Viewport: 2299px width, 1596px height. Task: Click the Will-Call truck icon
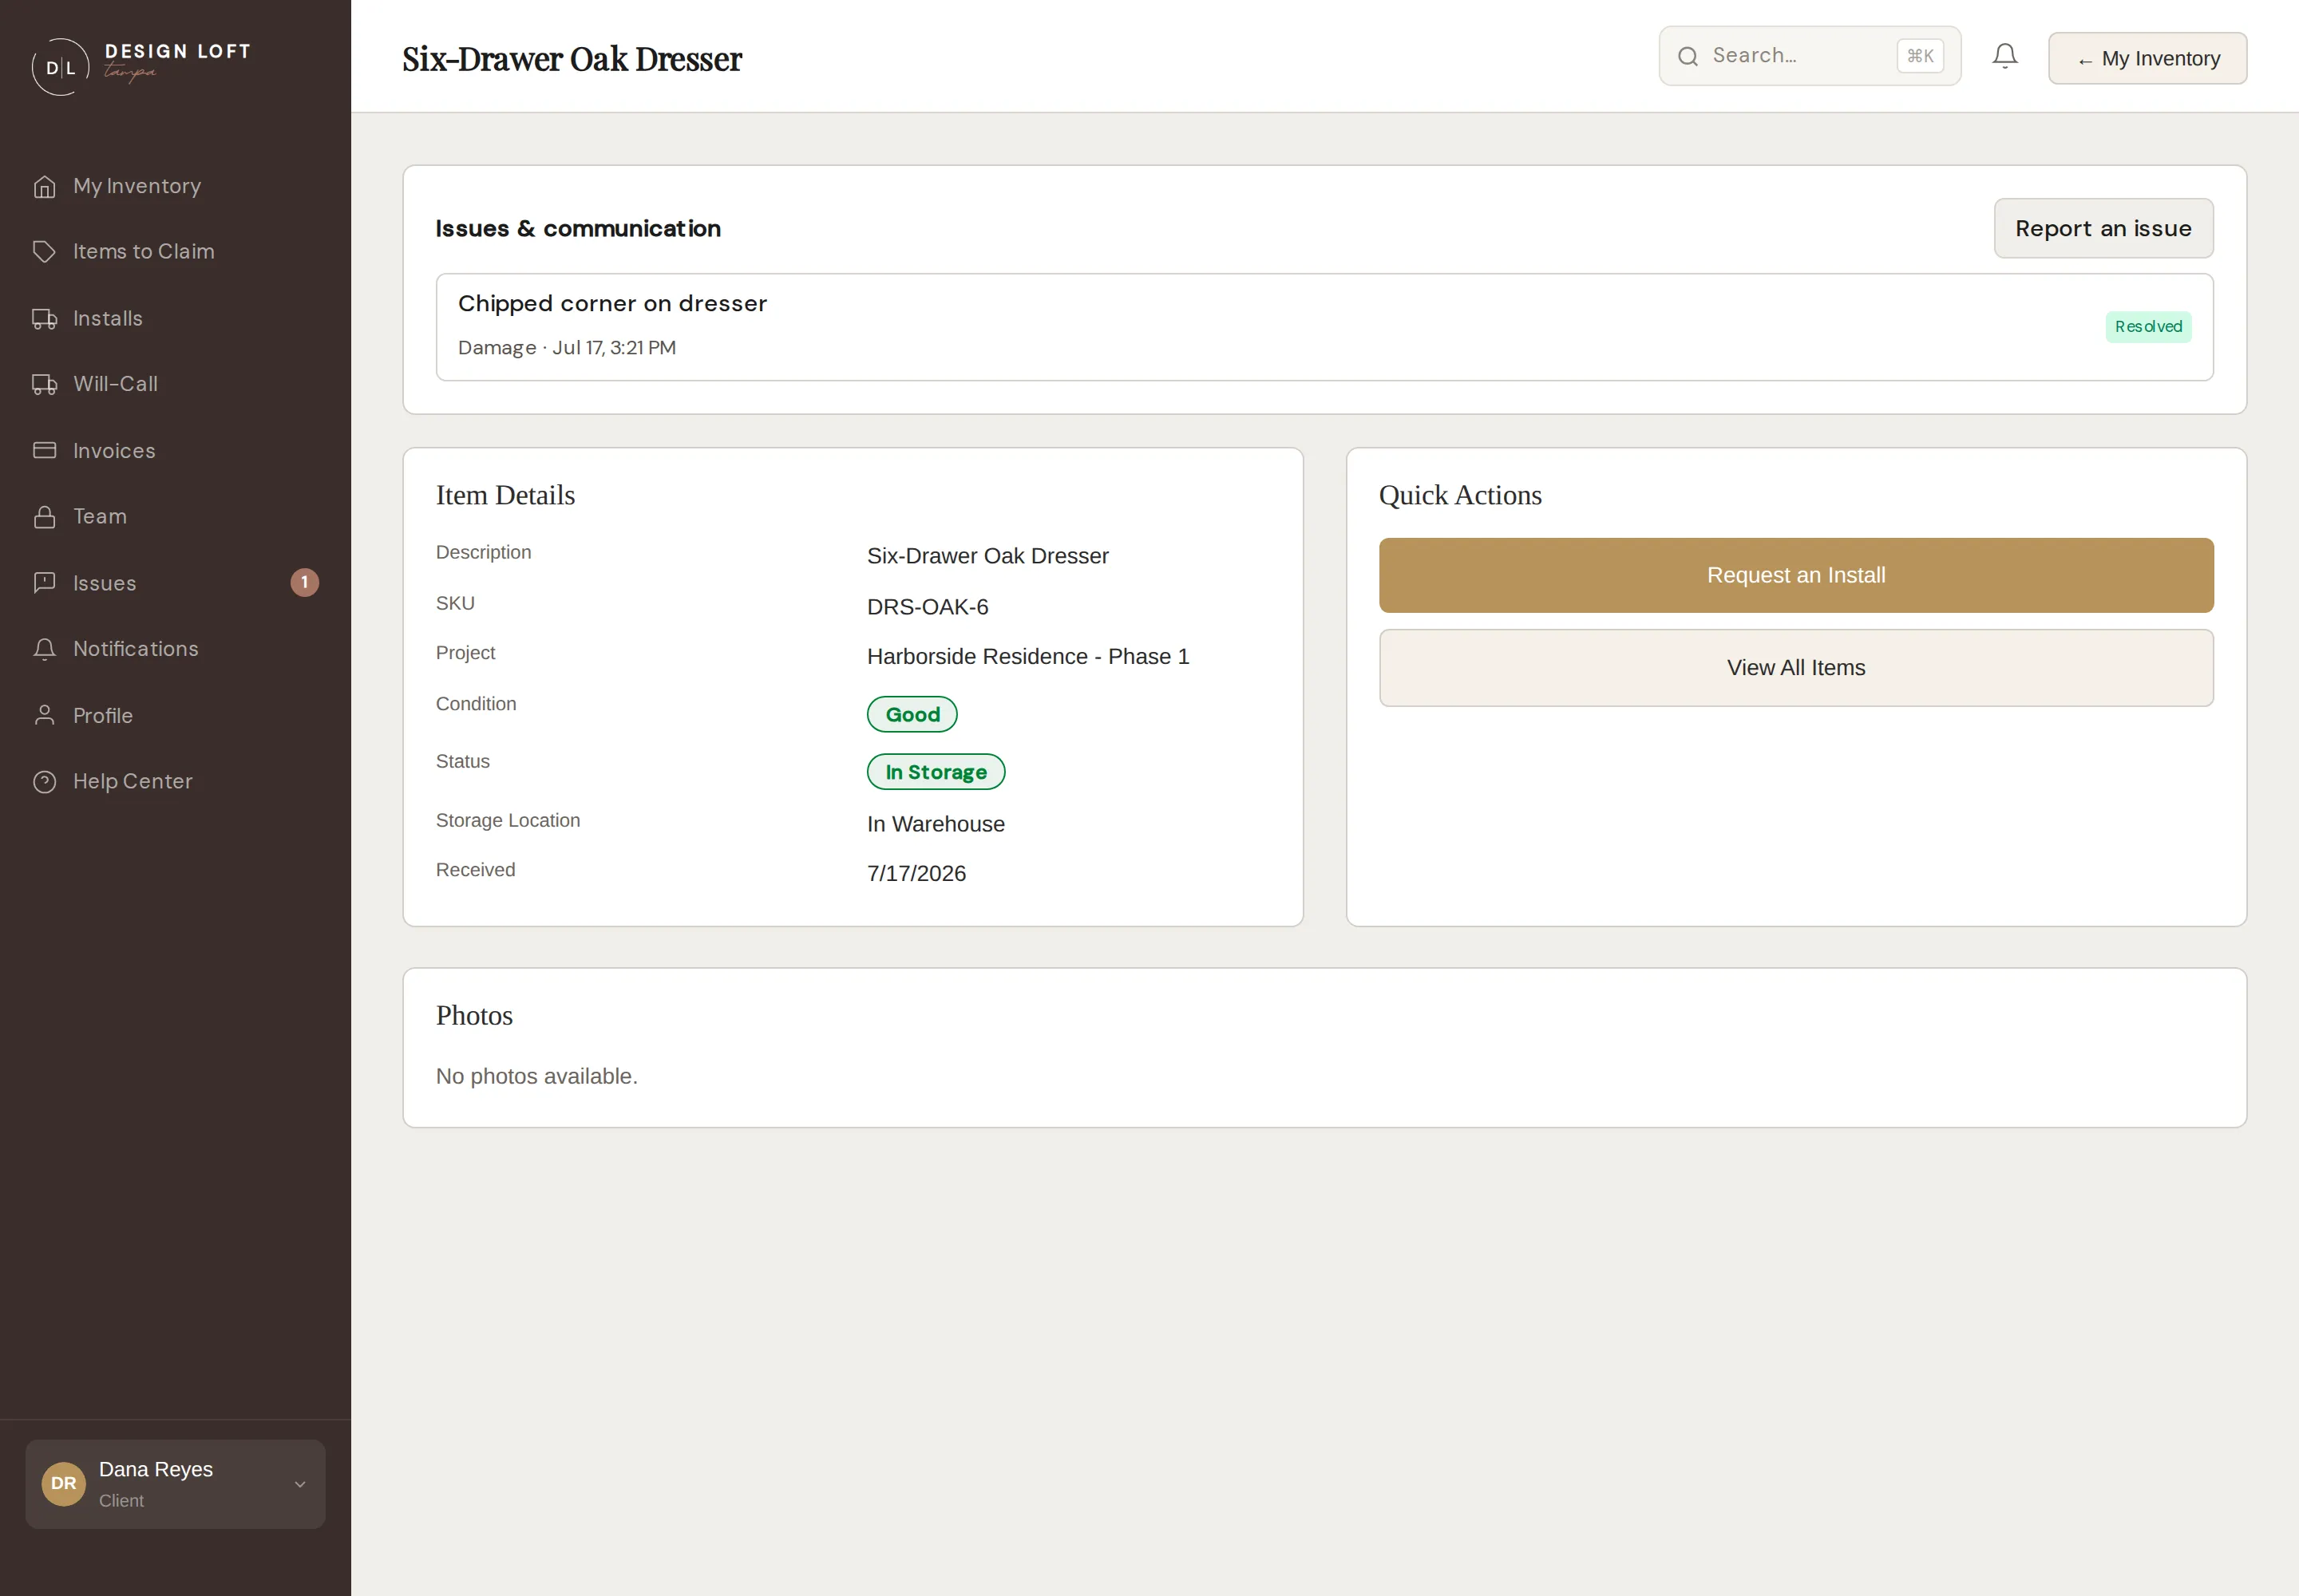44,384
